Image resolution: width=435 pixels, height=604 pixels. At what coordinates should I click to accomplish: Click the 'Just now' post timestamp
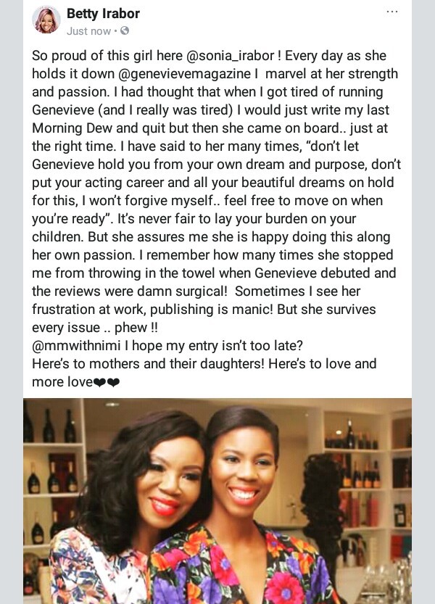click(89, 31)
